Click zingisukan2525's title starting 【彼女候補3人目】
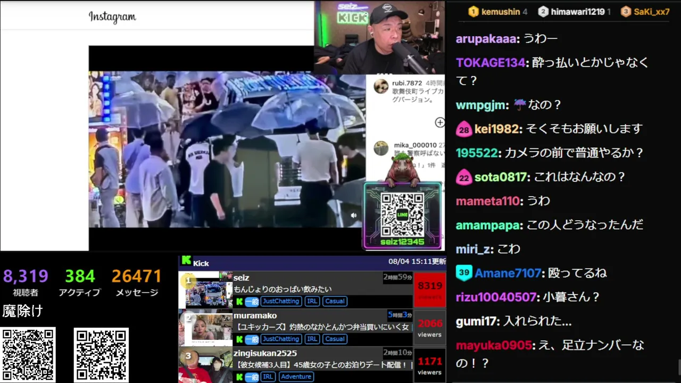Image resolution: width=681 pixels, height=383 pixels. pos(322,365)
